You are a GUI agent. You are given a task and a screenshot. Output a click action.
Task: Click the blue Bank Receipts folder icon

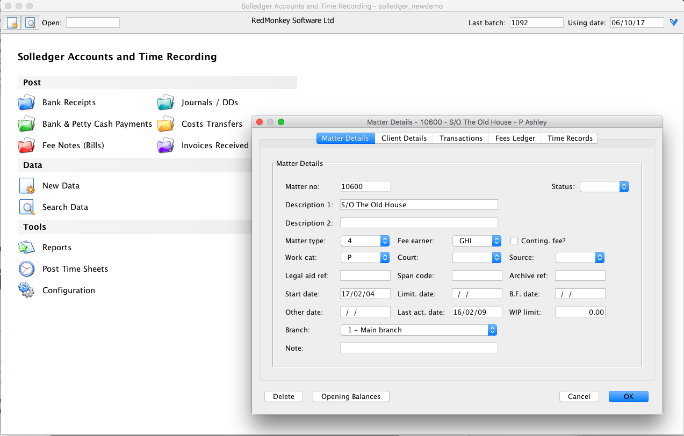(x=26, y=103)
